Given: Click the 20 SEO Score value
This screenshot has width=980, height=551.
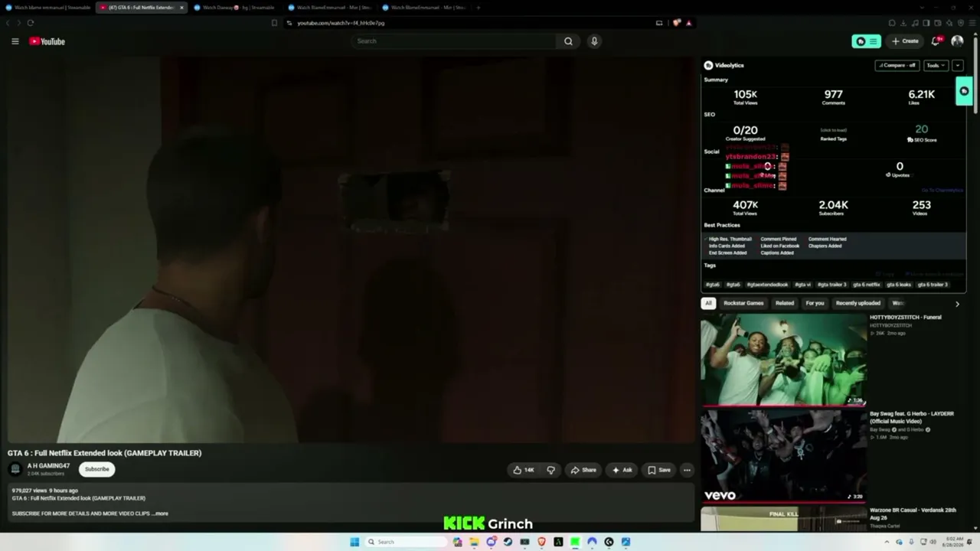Looking at the screenshot, I should coord(921,130).
